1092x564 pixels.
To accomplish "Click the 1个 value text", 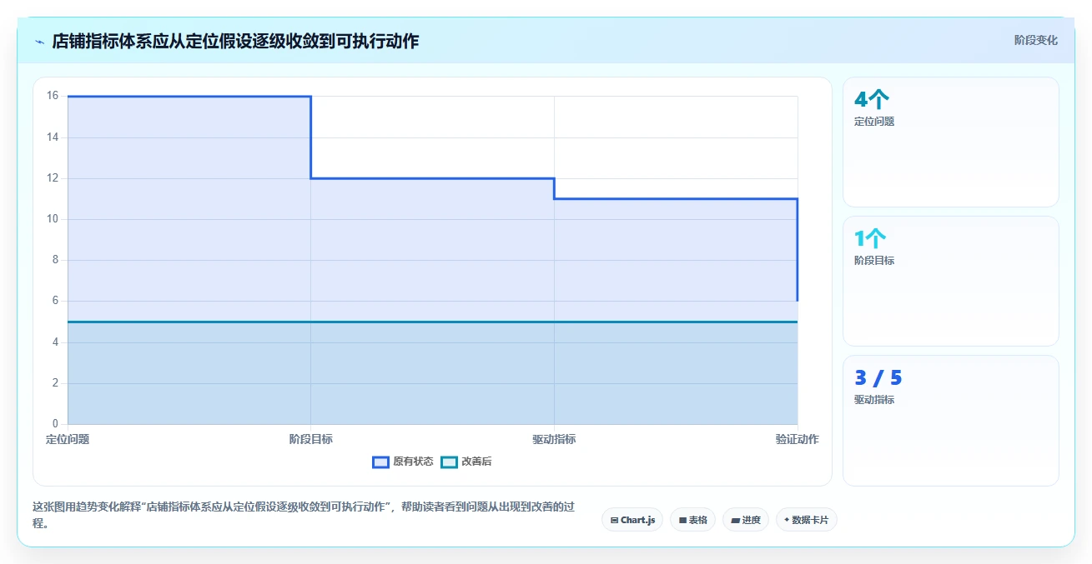I will tap(870, 239).
